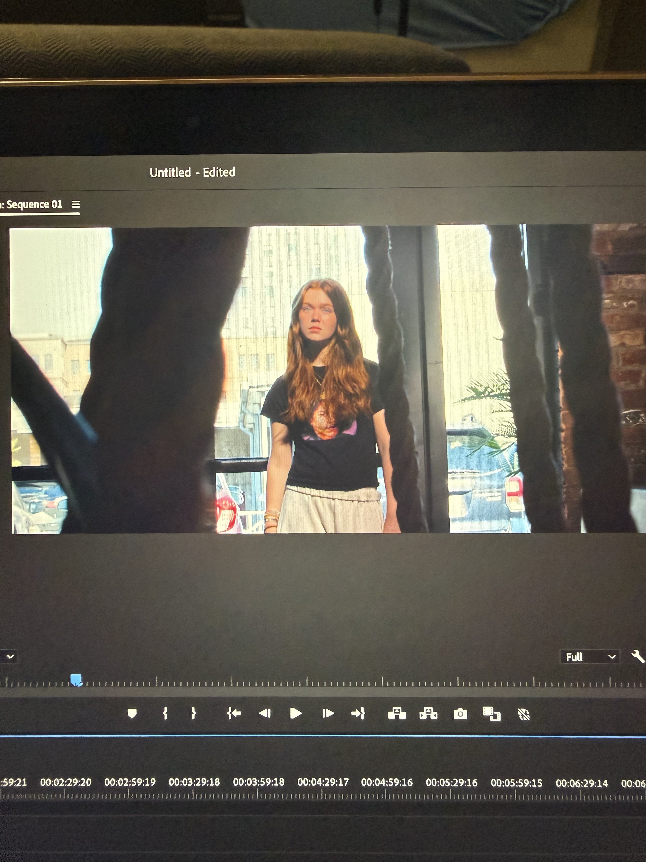
Task: Step forward one frame
Action: pyautogui.click(x=328, y=714)
